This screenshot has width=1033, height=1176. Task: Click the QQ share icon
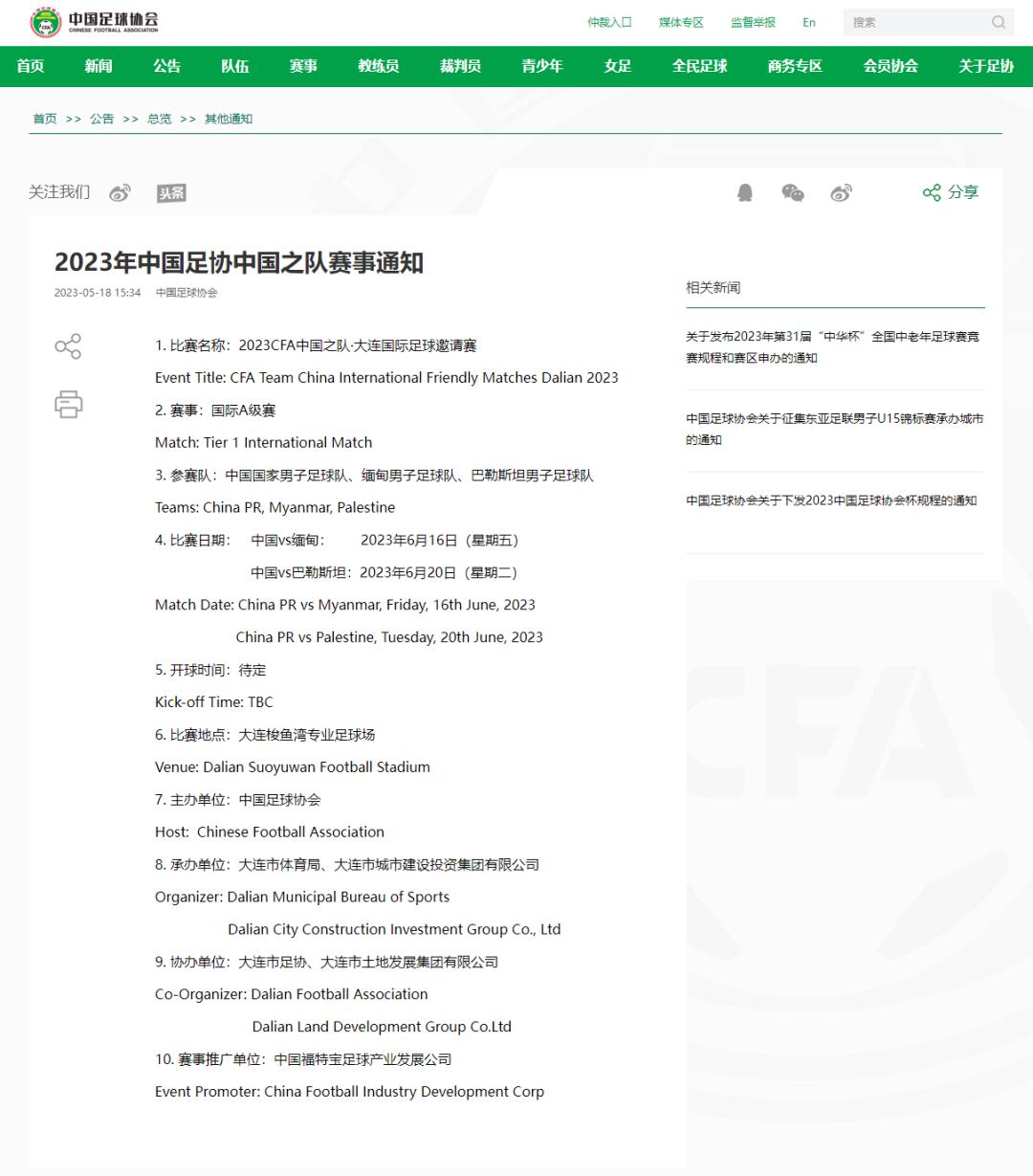[x=746, y=192]
